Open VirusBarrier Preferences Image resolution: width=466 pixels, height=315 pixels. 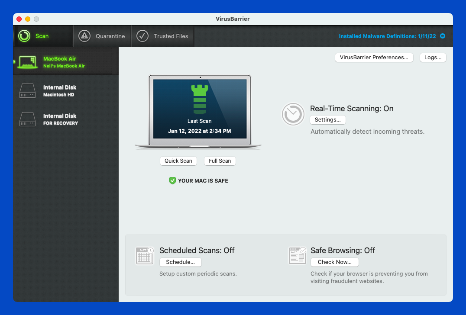(x=374, y=57)
